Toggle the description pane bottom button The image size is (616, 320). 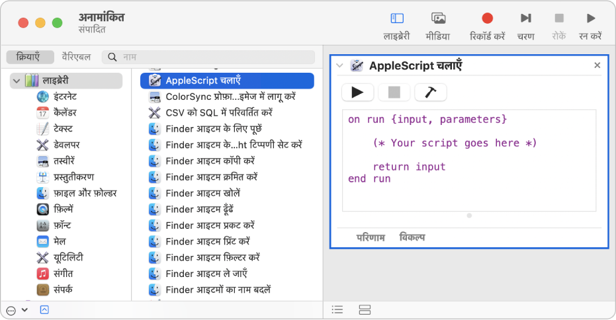(x=44, y=310)
